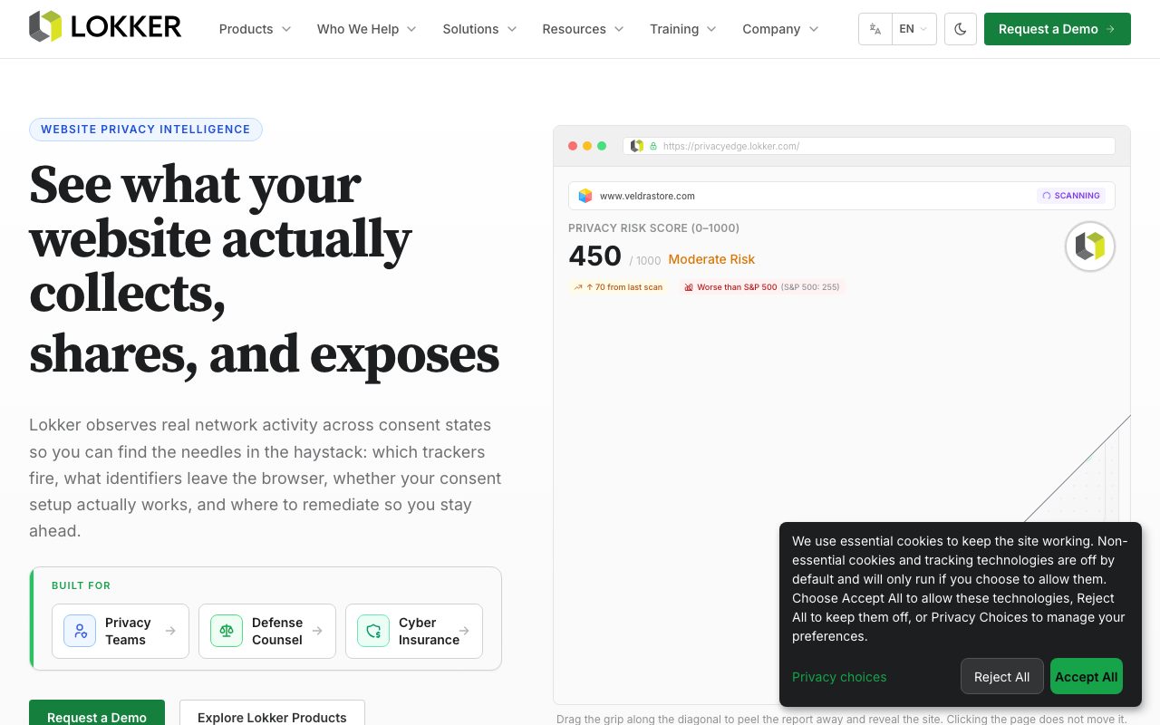Click the arrow on Privacy Teams card
Viewport: 1160px width, 725px height.
click(170, 631)
